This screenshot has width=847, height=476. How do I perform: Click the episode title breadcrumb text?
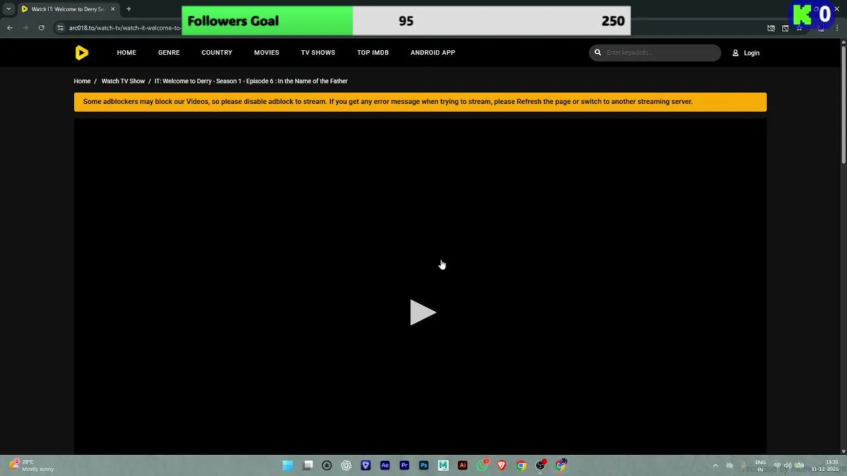click(x=251, y=81)
